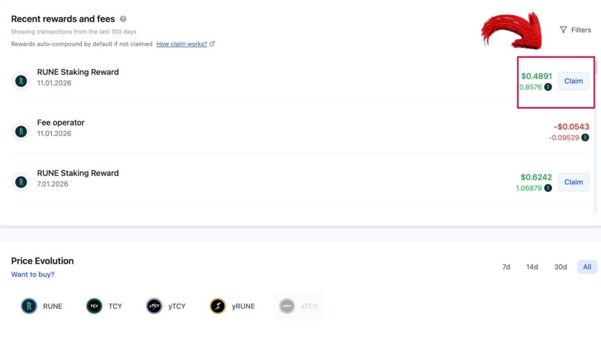Select the 7d time range
The image size is (601, 338).
(506, 267)
